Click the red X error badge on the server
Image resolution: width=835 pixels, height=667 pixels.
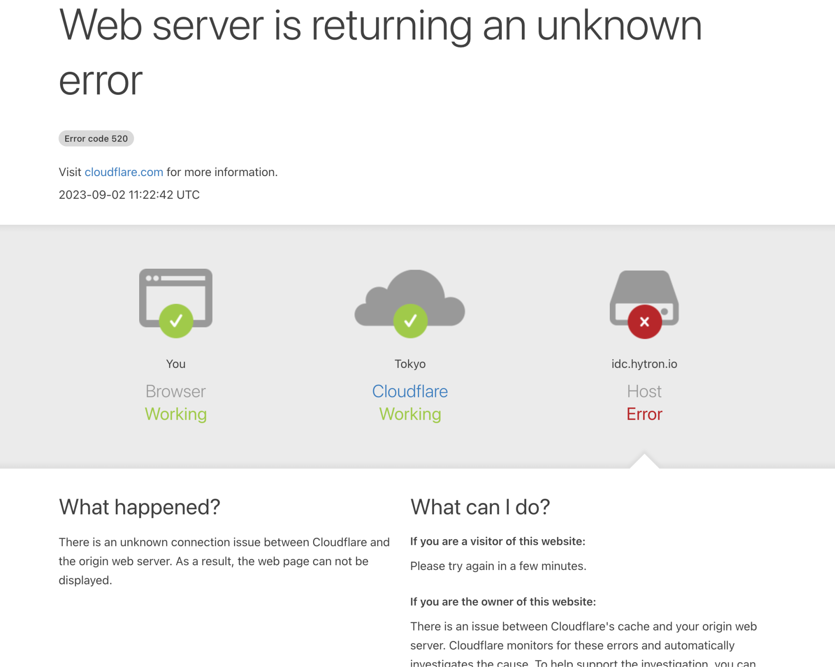pos(645,322)
